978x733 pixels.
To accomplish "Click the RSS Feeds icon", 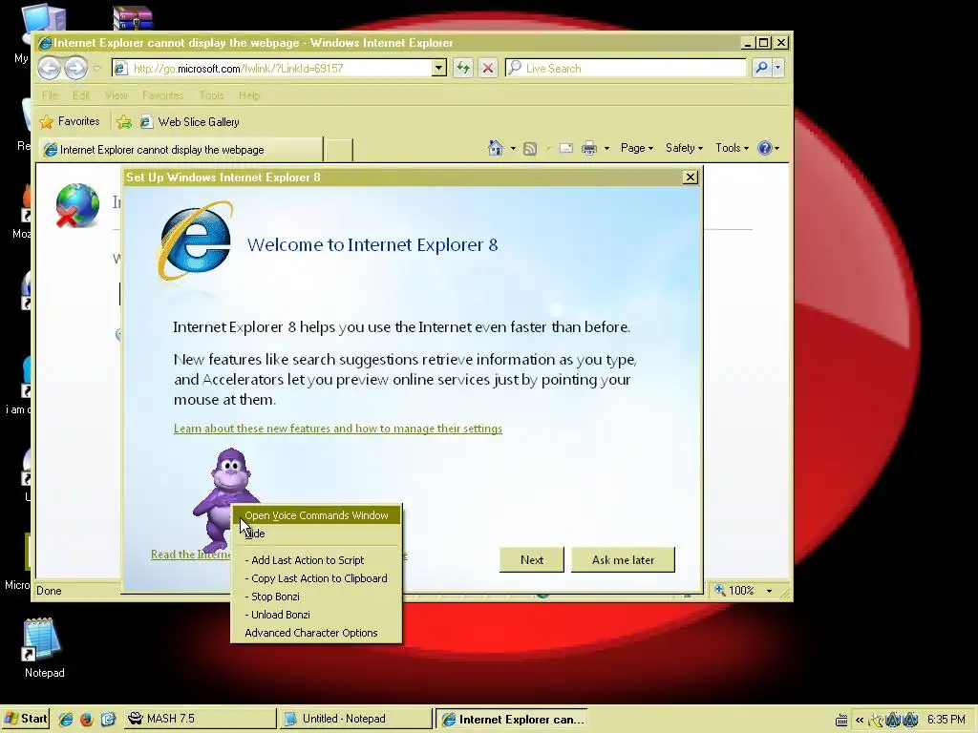I will [530, 148].
